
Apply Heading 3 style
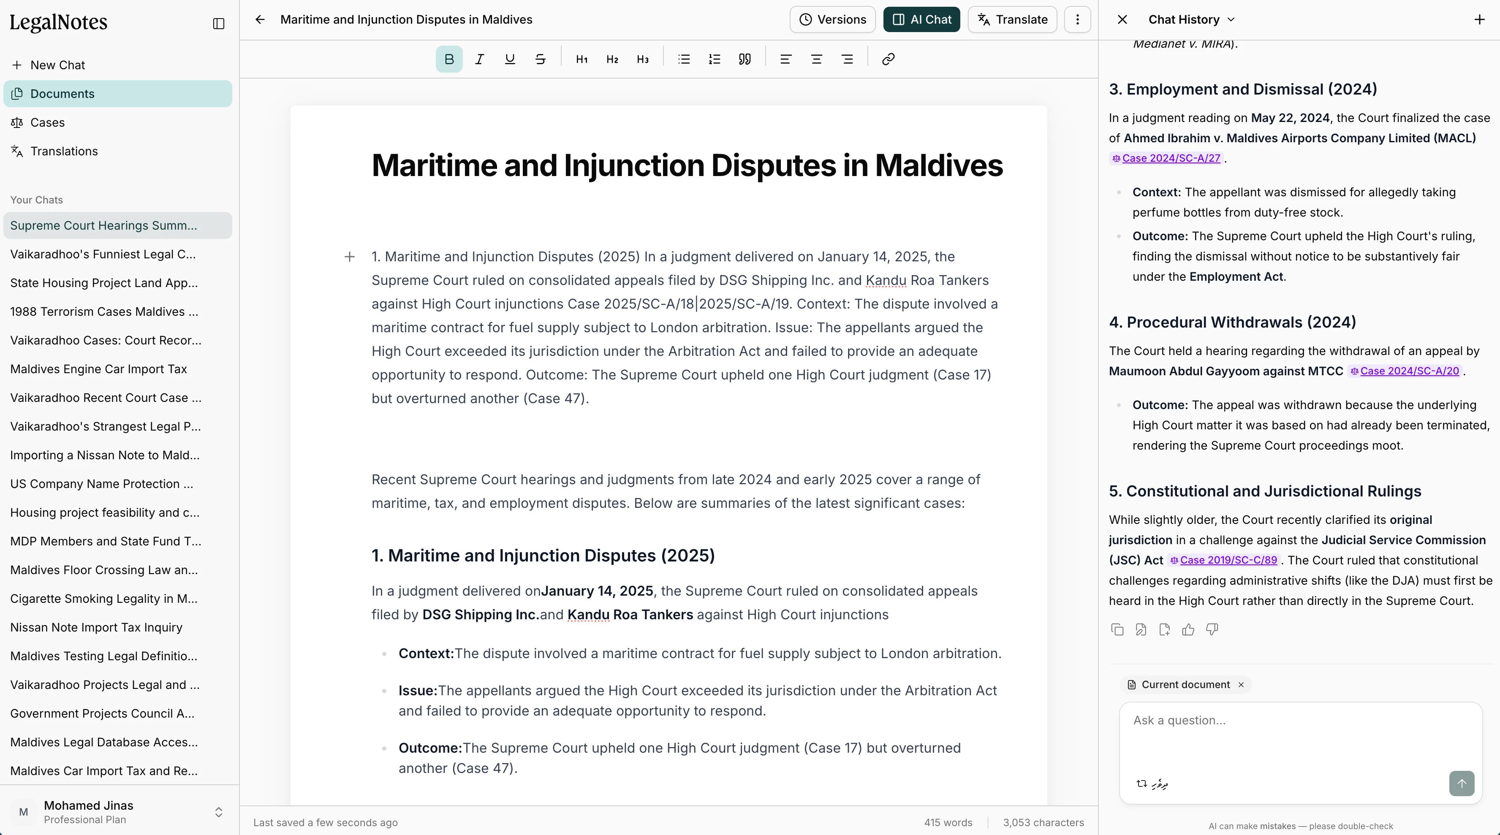tap(643, 59)
